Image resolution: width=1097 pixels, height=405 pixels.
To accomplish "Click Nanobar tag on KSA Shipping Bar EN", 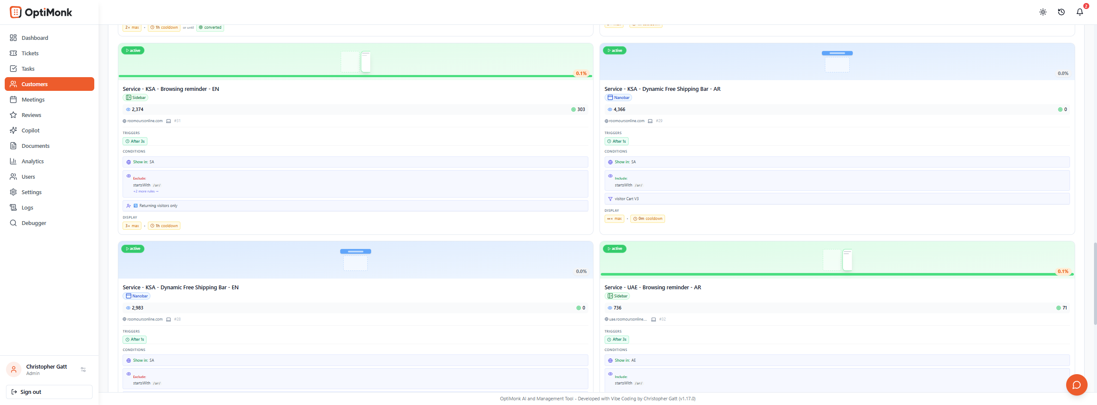I will [137, 296].
